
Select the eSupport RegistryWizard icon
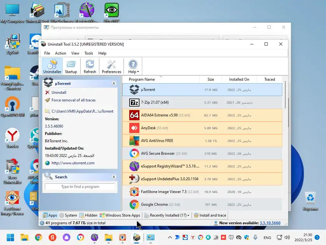point(134,166)
